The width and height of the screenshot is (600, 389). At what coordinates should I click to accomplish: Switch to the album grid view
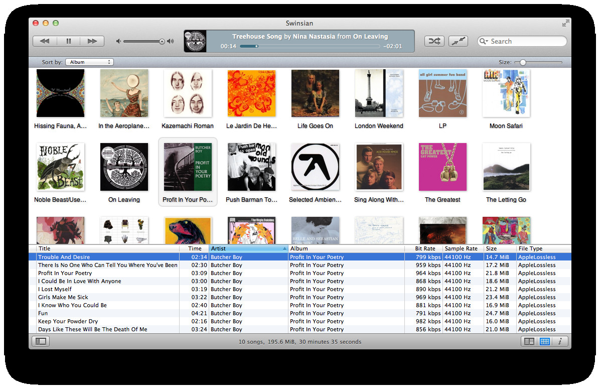coord(544,341)
